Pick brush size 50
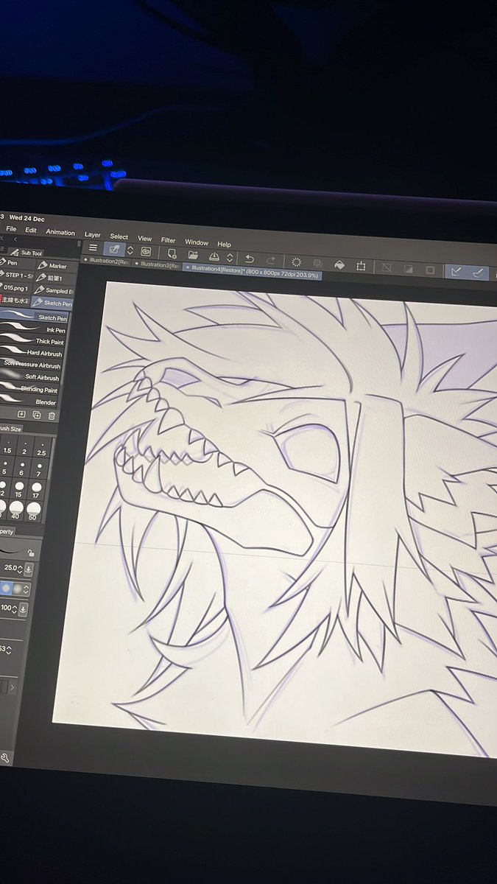Screen dimensions: 497x884 (x=33, y=512)
